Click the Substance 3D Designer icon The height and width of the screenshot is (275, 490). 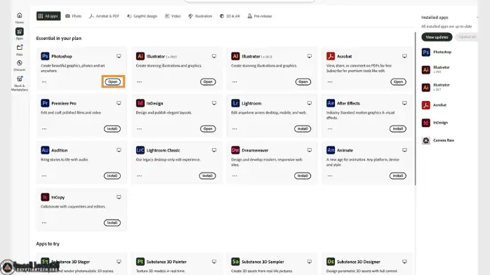[x=331, y=262]
